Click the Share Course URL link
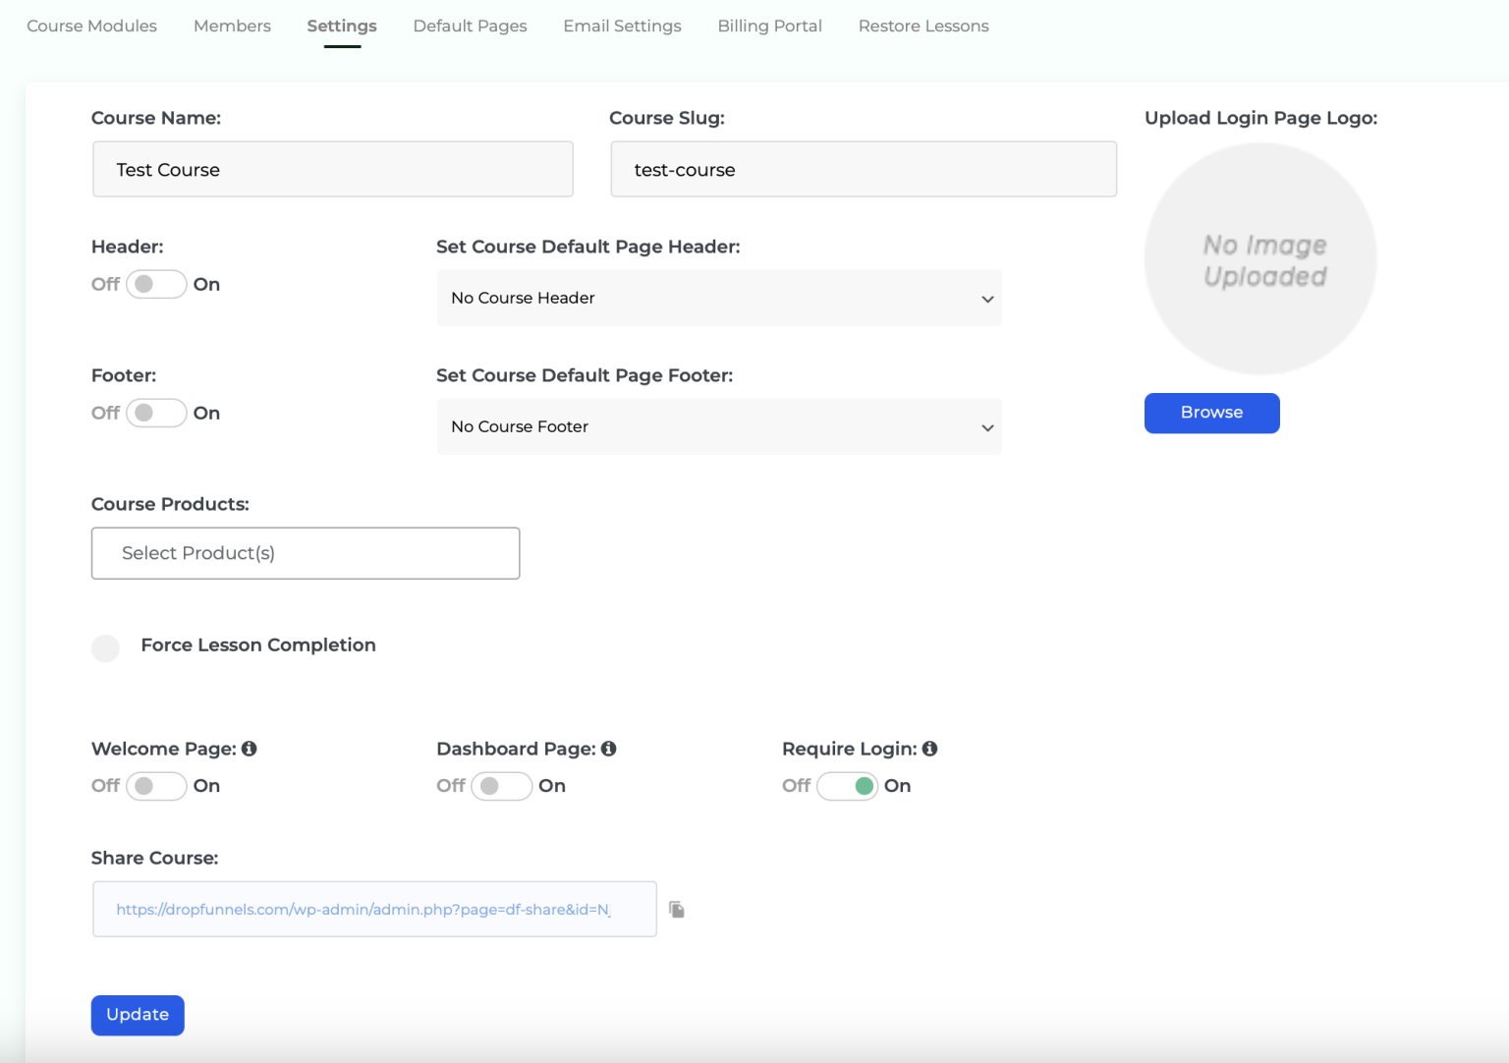Viewport: 1509px width, 1063px height. [x=363, y=909]
